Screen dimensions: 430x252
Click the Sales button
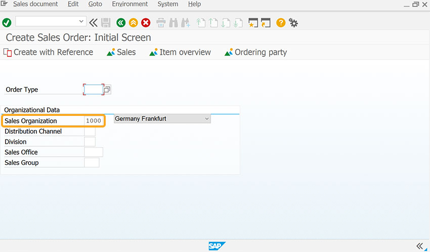point(121,52)
